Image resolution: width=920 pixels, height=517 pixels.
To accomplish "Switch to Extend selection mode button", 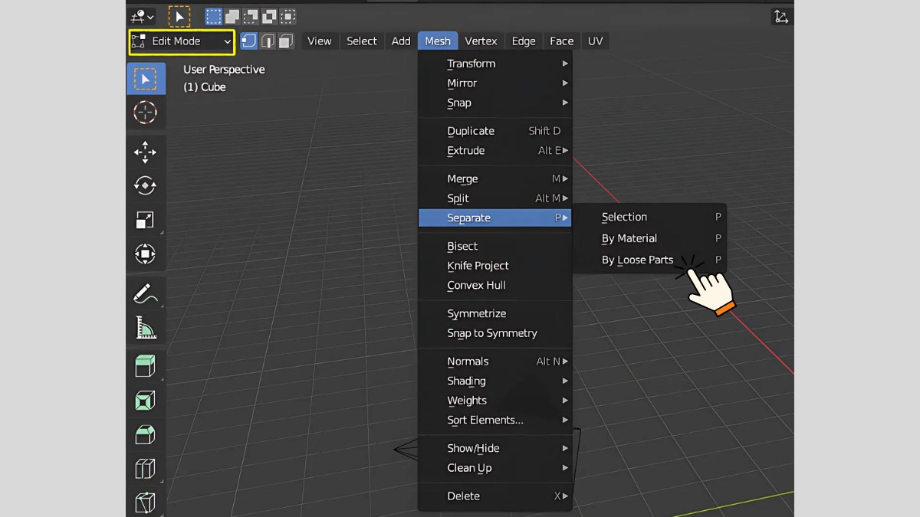I will coord(232,16).
